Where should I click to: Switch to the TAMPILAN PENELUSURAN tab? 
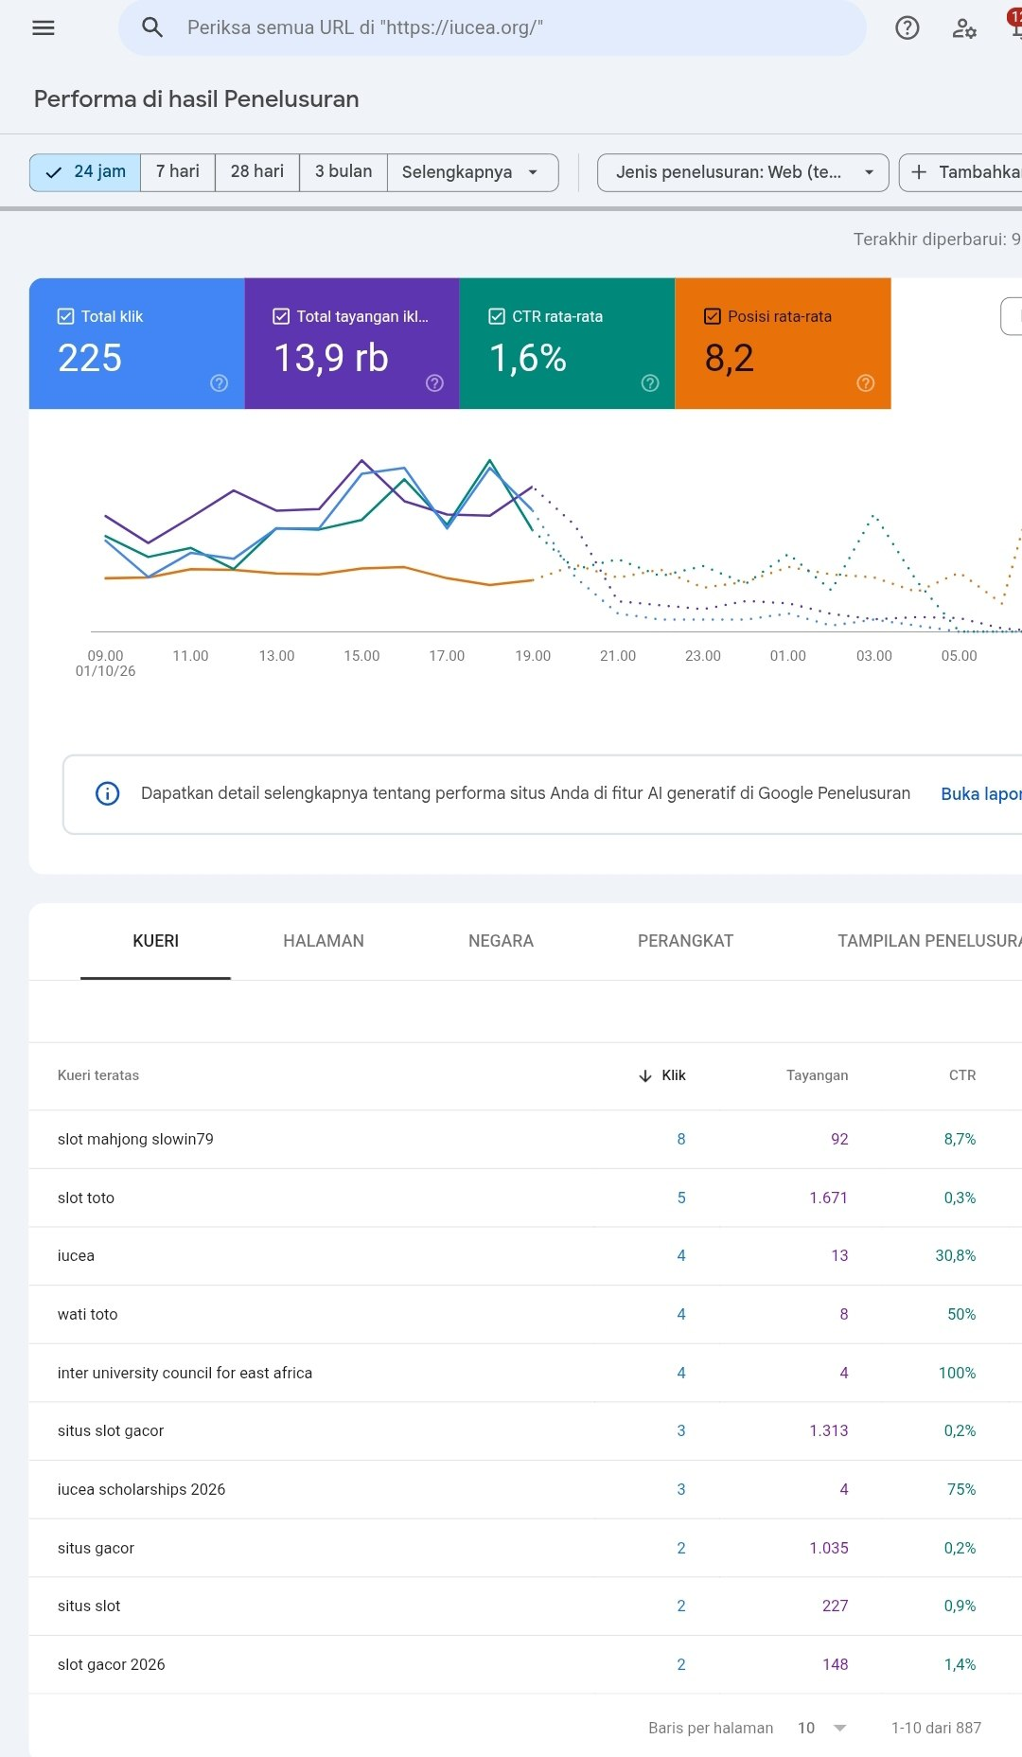click(x=929, y=941)
